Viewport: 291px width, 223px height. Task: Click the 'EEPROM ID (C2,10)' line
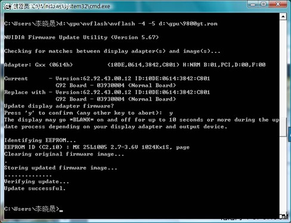coord(97,147)
